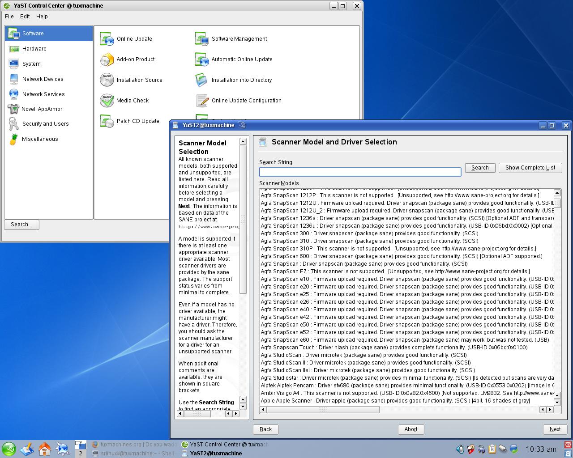
Task: Launch Software Management module
Action: pos(231,39)
